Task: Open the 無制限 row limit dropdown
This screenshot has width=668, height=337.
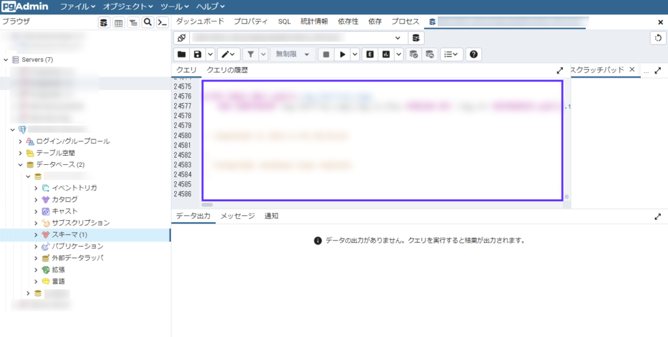Action: tap(293, 55)
